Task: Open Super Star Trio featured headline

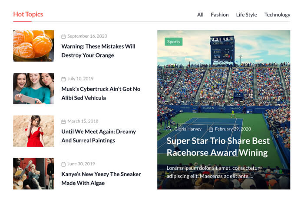Action: click(x=218, y=147)
